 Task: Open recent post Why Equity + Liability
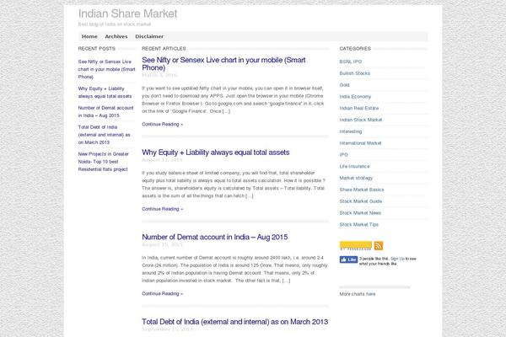pos(105,92)
